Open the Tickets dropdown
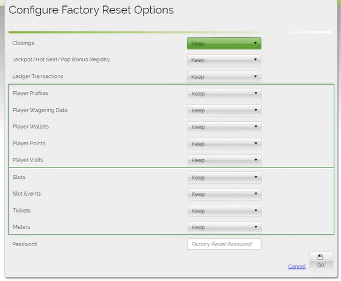Image resolution: width=341 pixels, height=281 pixels. point(224,211)
